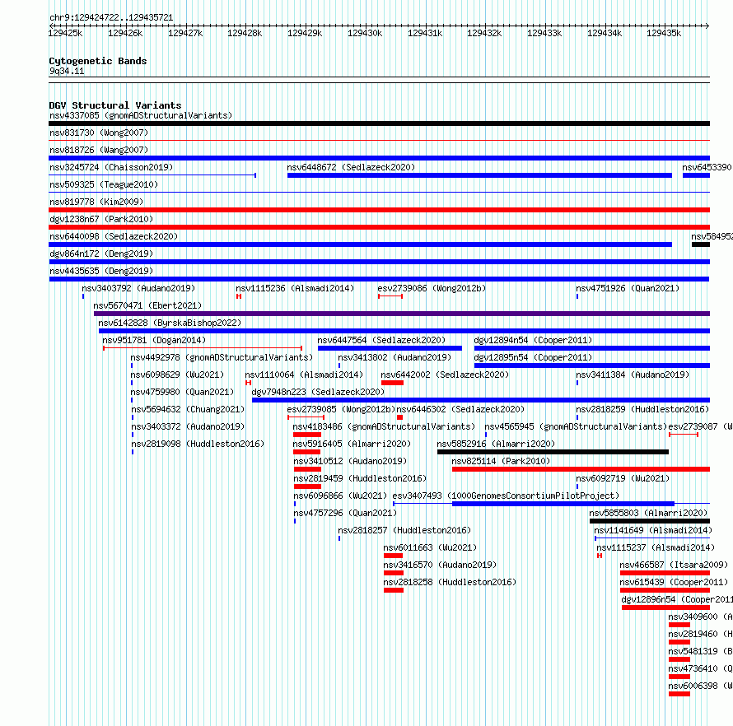Image resolution: width=733 pixels, height=726 pixels.
Task: Open nsv4492978 (gnomADStructuralVariants) variant
Action: pos(222,357)
